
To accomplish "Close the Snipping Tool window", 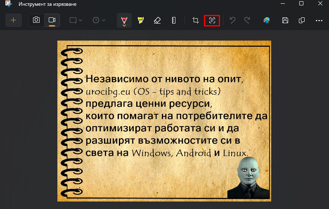I will point(320,4).
